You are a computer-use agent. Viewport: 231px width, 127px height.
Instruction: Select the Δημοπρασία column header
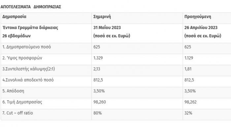(x=14, y=16)
